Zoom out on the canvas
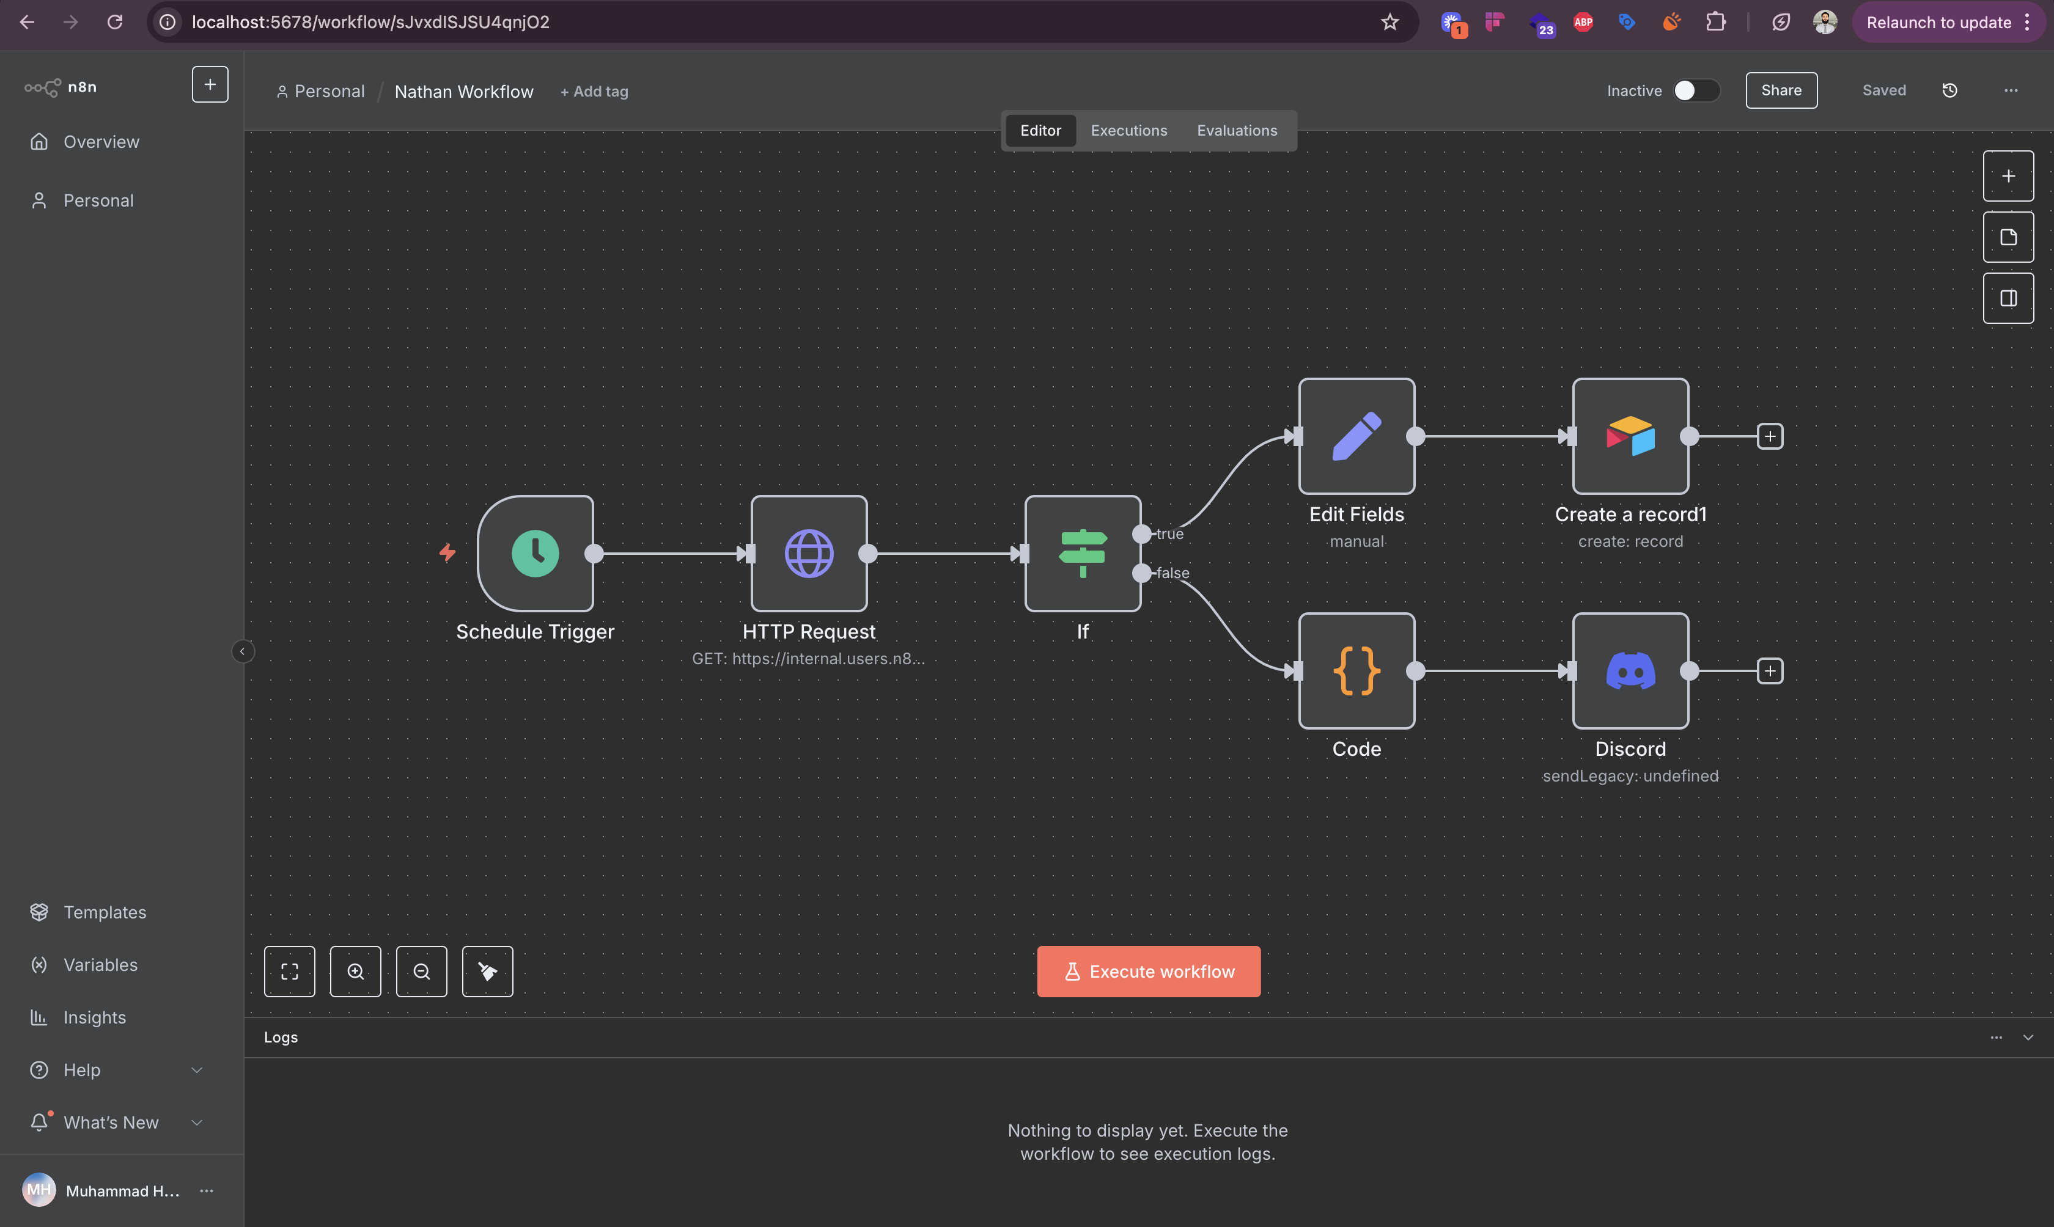 point(422,971)
